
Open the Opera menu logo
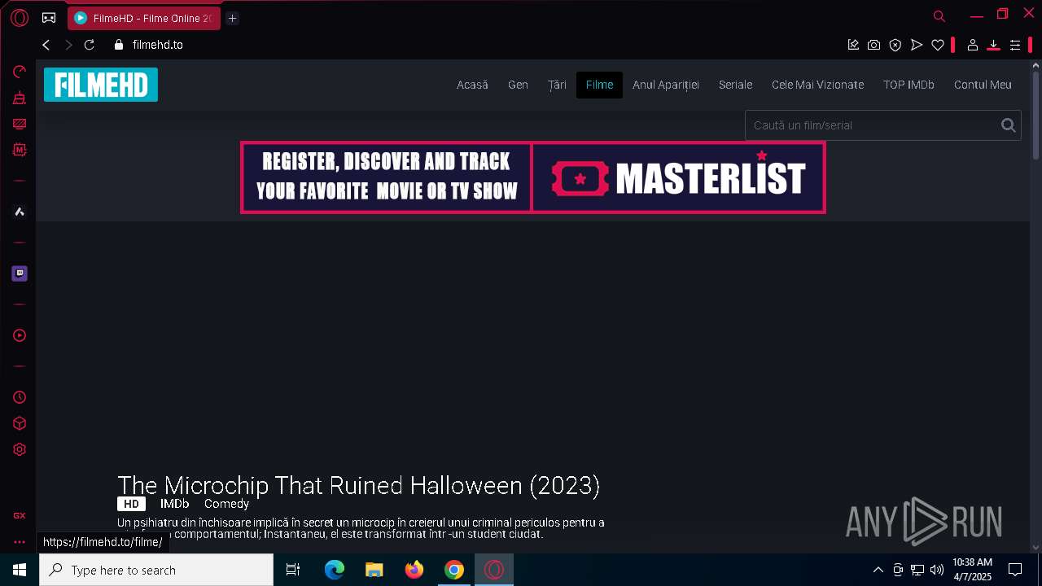(20, 18)
